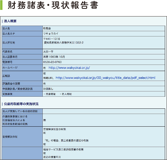Select the 計画無し value
The image size is (167, 160).
pyautogui.click(x=48, y=89)
